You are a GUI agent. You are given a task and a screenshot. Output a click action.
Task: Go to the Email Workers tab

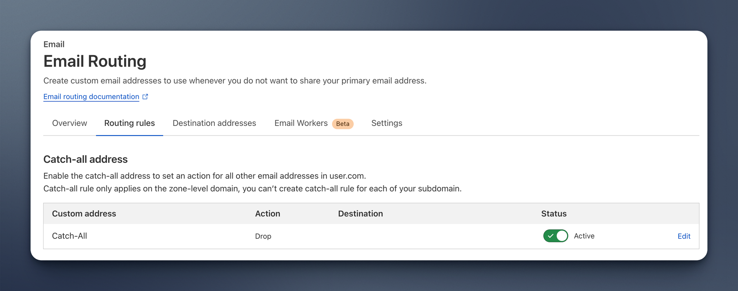point(301,123)
